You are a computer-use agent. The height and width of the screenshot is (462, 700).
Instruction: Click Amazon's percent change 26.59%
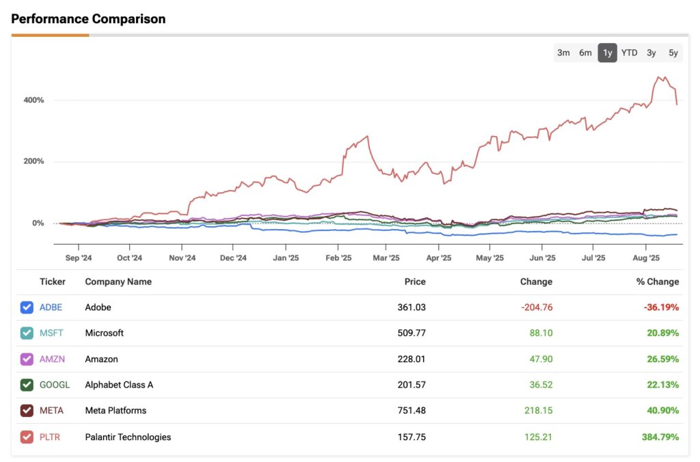pyautogui.click(x=663, y=359)
